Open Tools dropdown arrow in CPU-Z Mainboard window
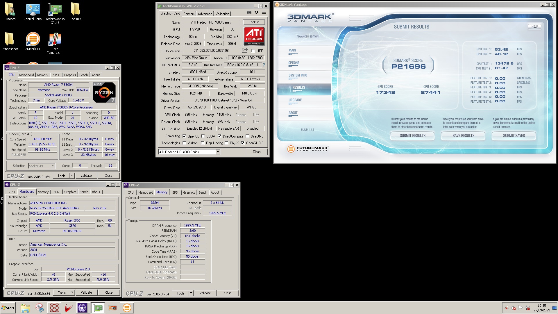The image size is (558, 314). (x=72, y=292)
